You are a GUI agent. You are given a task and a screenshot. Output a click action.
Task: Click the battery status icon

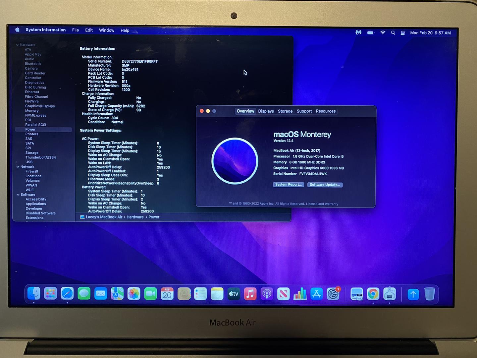(370, 32)
